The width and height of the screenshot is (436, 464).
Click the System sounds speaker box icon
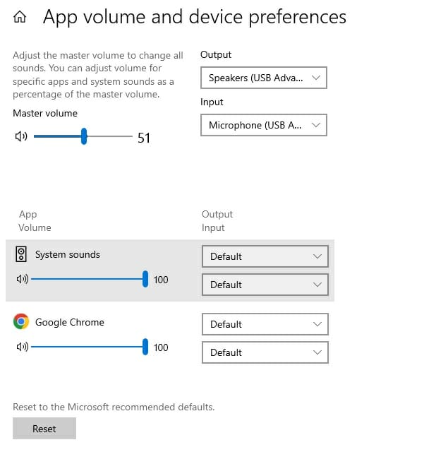coord(21,254)
